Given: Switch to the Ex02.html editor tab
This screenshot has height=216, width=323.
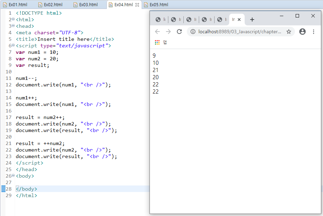Looking at the screenshot, I should (51, 4).
